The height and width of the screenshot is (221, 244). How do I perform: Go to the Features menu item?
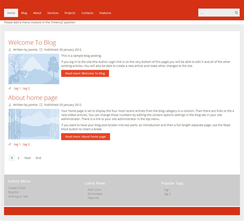pos(105,13)
